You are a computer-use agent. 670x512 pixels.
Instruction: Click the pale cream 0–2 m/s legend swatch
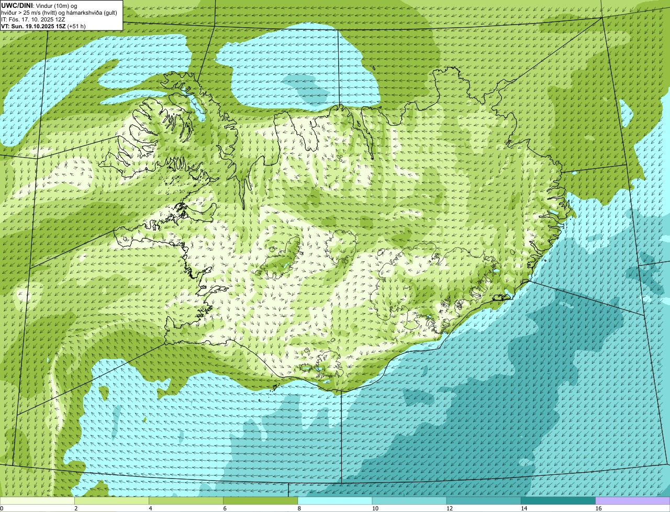37,501
